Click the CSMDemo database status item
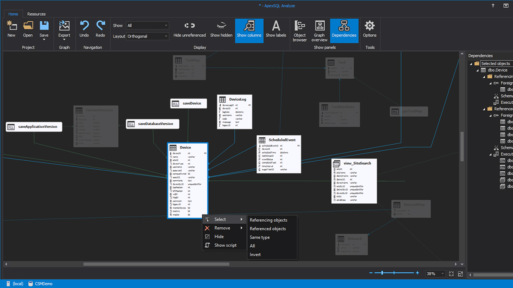The height and width of the screenshot is (288, 513). (40, 284)
